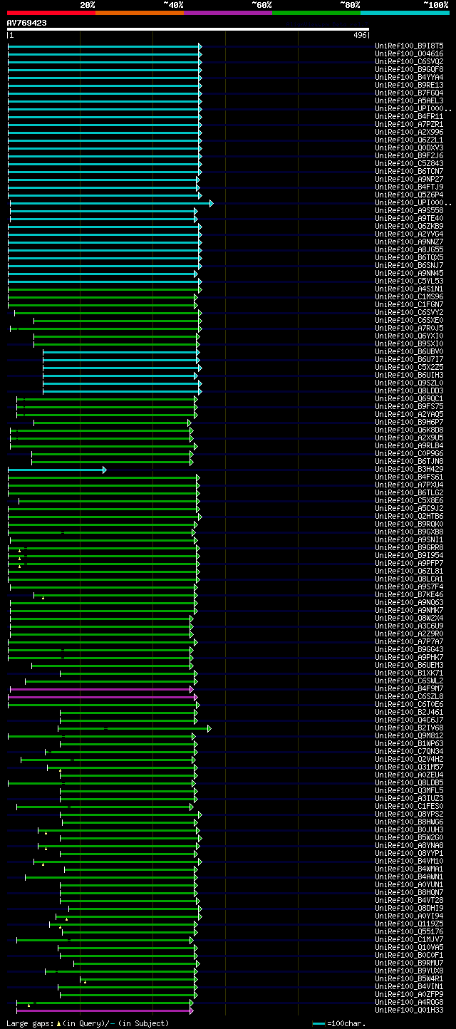456x1029 pixels.
Task: Click the purple alignment bar for B4F9M7
Action: point(101,689)
